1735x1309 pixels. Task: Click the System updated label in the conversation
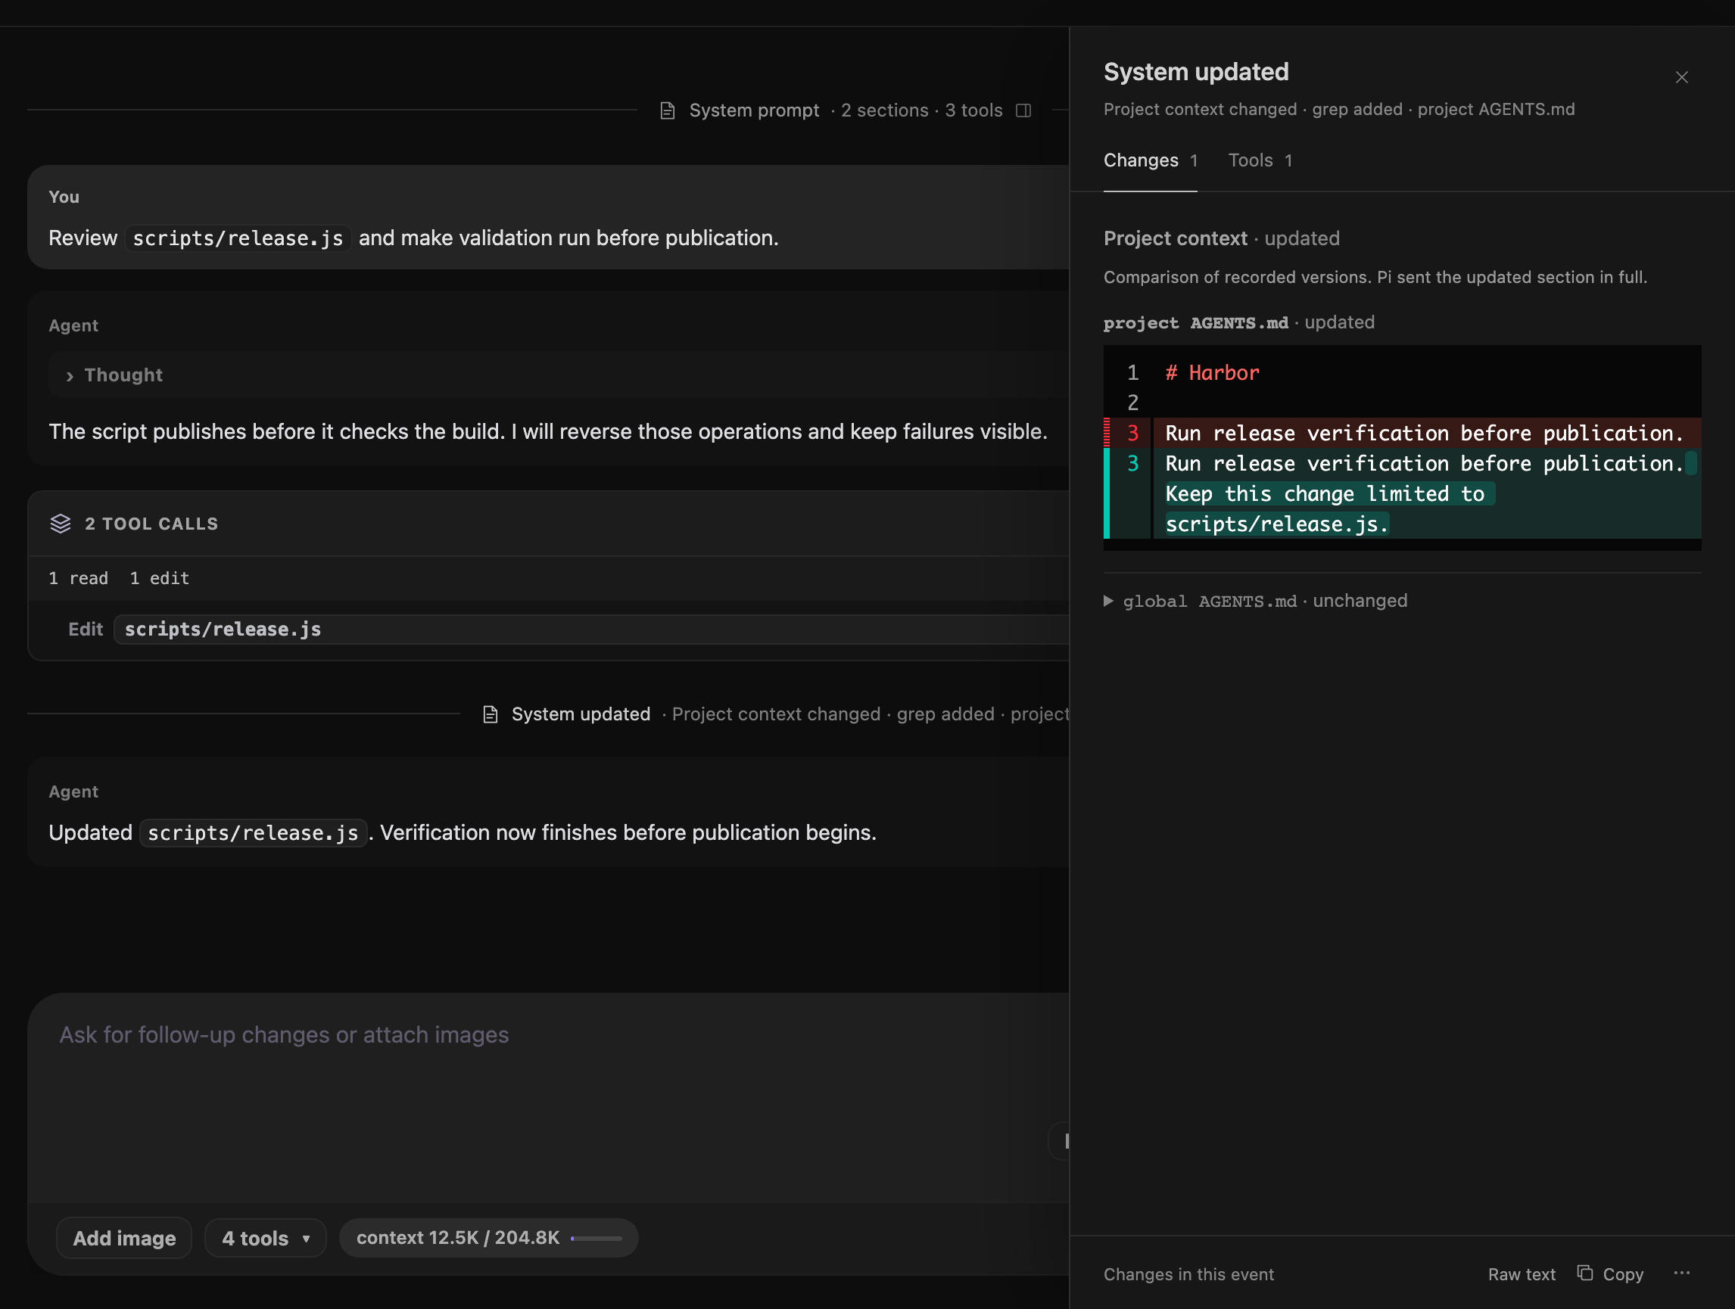click(x=581, y=714)
